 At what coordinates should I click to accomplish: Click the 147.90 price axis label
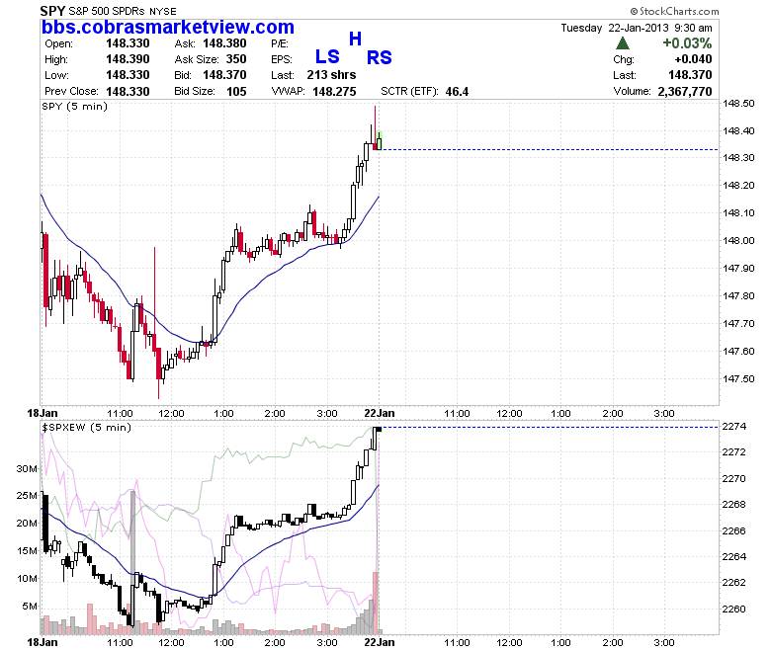coord(738,269)
